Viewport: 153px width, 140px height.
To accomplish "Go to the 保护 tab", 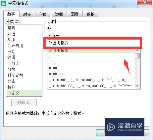I will (90, 14).
